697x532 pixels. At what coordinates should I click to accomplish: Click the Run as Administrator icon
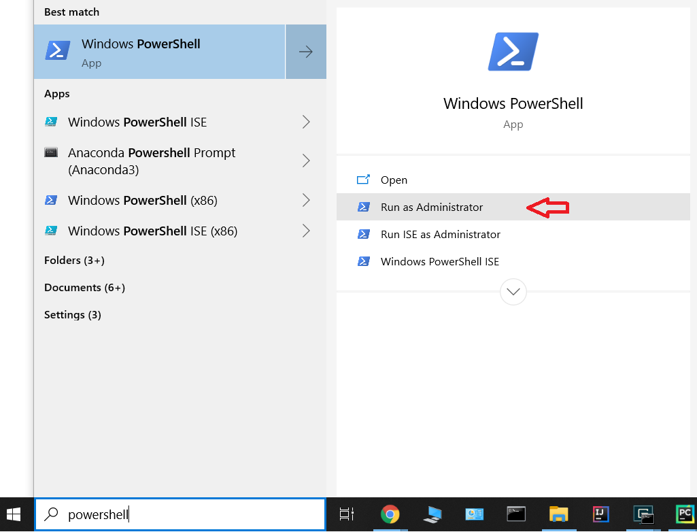click(x=364, y=207)
